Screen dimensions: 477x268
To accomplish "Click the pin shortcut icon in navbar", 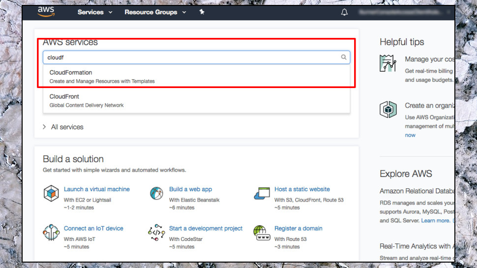I will (x=202, y=12).
